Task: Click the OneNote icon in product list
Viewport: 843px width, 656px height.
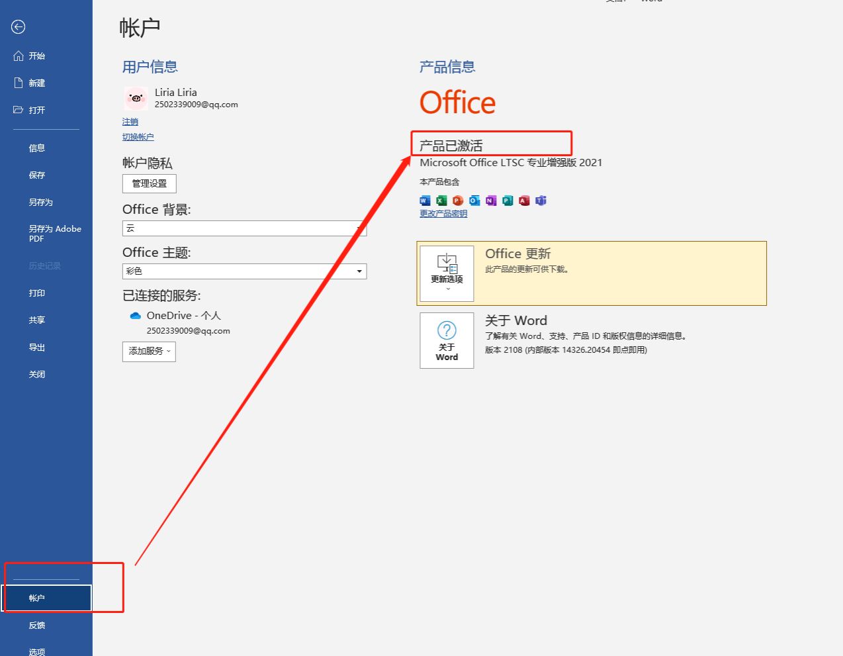Action: tap(491, 201)
